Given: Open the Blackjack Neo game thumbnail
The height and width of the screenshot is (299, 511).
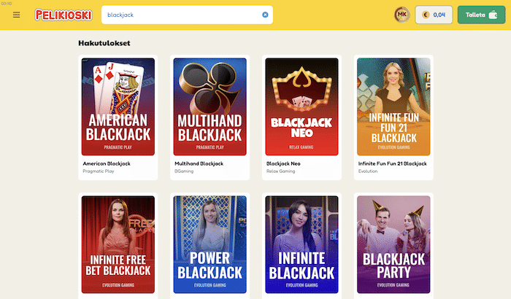Looking at the screenshot, I should coord(301,106).
